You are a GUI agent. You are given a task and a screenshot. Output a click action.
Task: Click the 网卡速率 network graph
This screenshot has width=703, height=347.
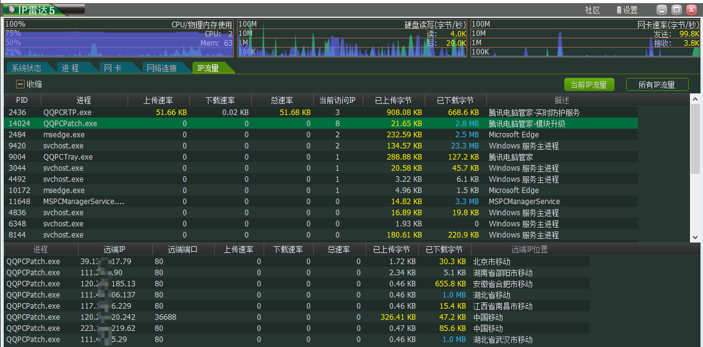pos(585,38)
